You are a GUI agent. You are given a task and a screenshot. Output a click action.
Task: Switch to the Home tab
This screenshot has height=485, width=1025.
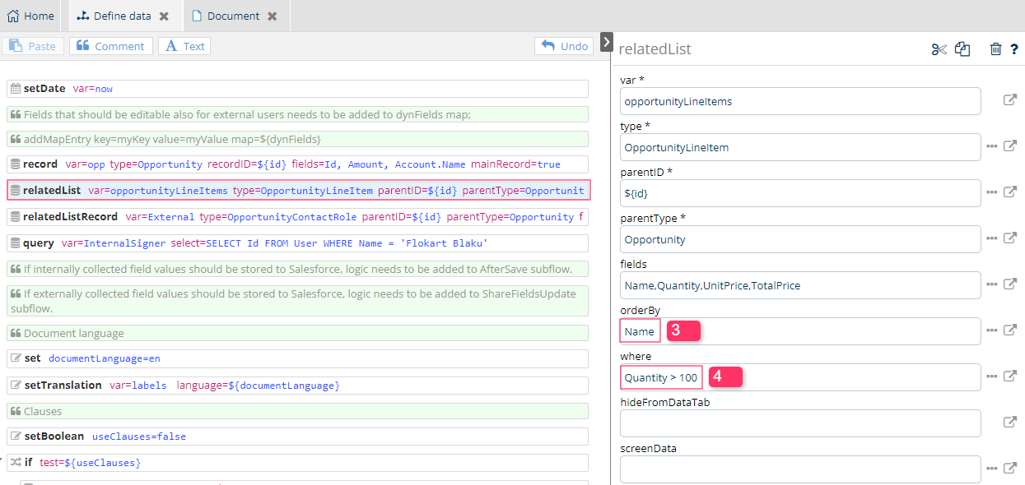tap(30, 16)
